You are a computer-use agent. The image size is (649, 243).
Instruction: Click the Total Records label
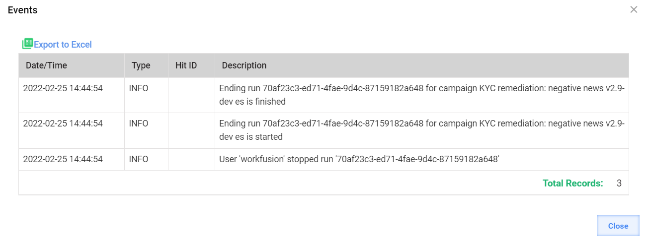(573, 183)
